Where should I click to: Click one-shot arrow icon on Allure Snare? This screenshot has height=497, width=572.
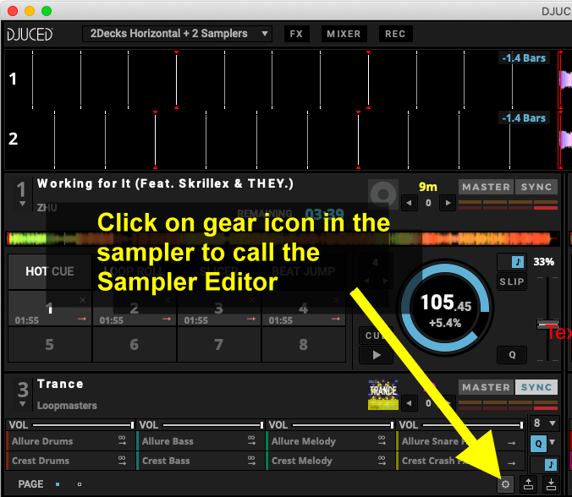[511, 443]
